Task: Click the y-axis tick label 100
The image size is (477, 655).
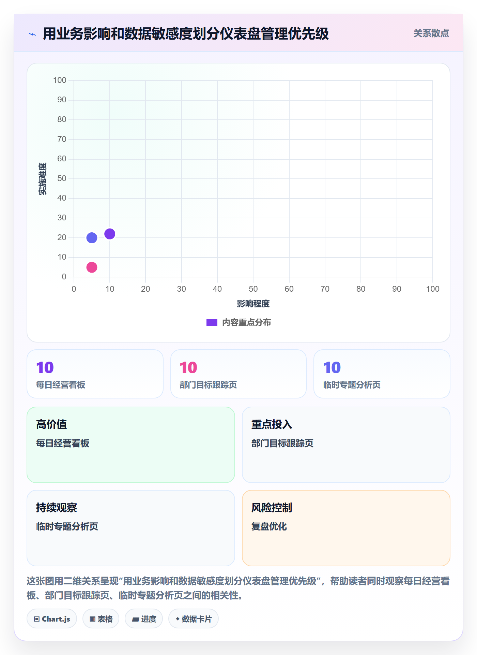Action: [60, 80]
